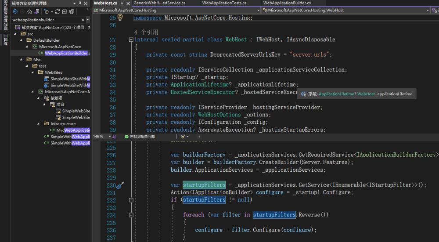Click the "server.urls" string literal
Viewport: 439px width, 242px height.
[309, 54]
